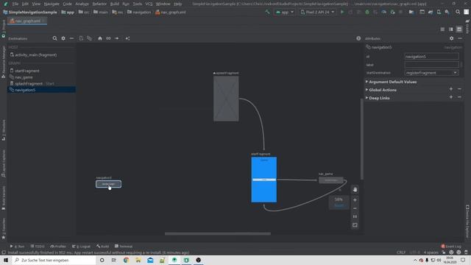Image resolution: width=471 pixels, height=265 pixels.
Task: Remove a deep link with minus
Action: (x=459, y=97)
